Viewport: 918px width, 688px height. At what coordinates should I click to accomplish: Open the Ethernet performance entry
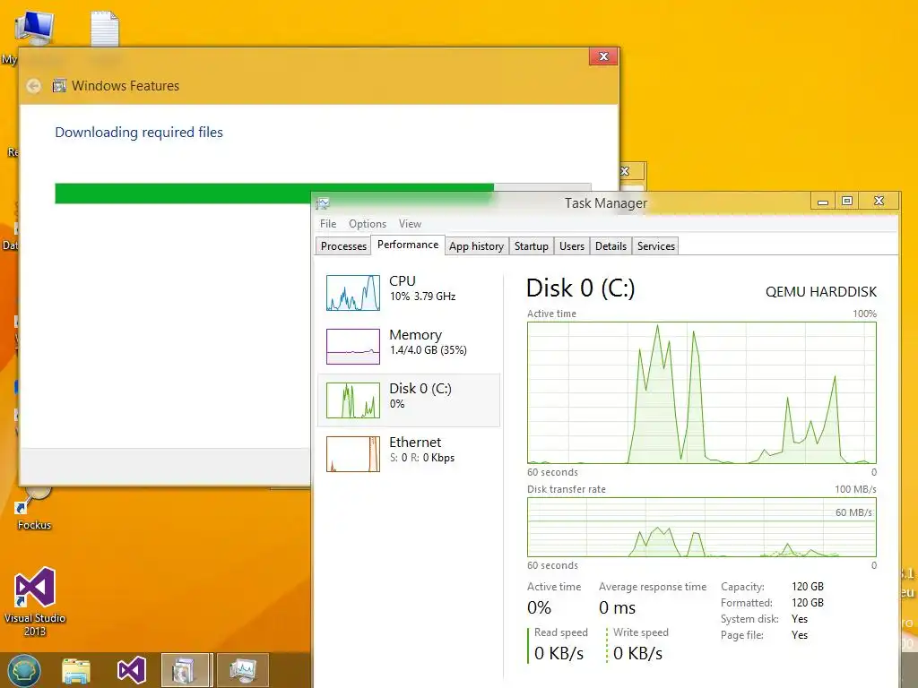[x=409, y=454]
